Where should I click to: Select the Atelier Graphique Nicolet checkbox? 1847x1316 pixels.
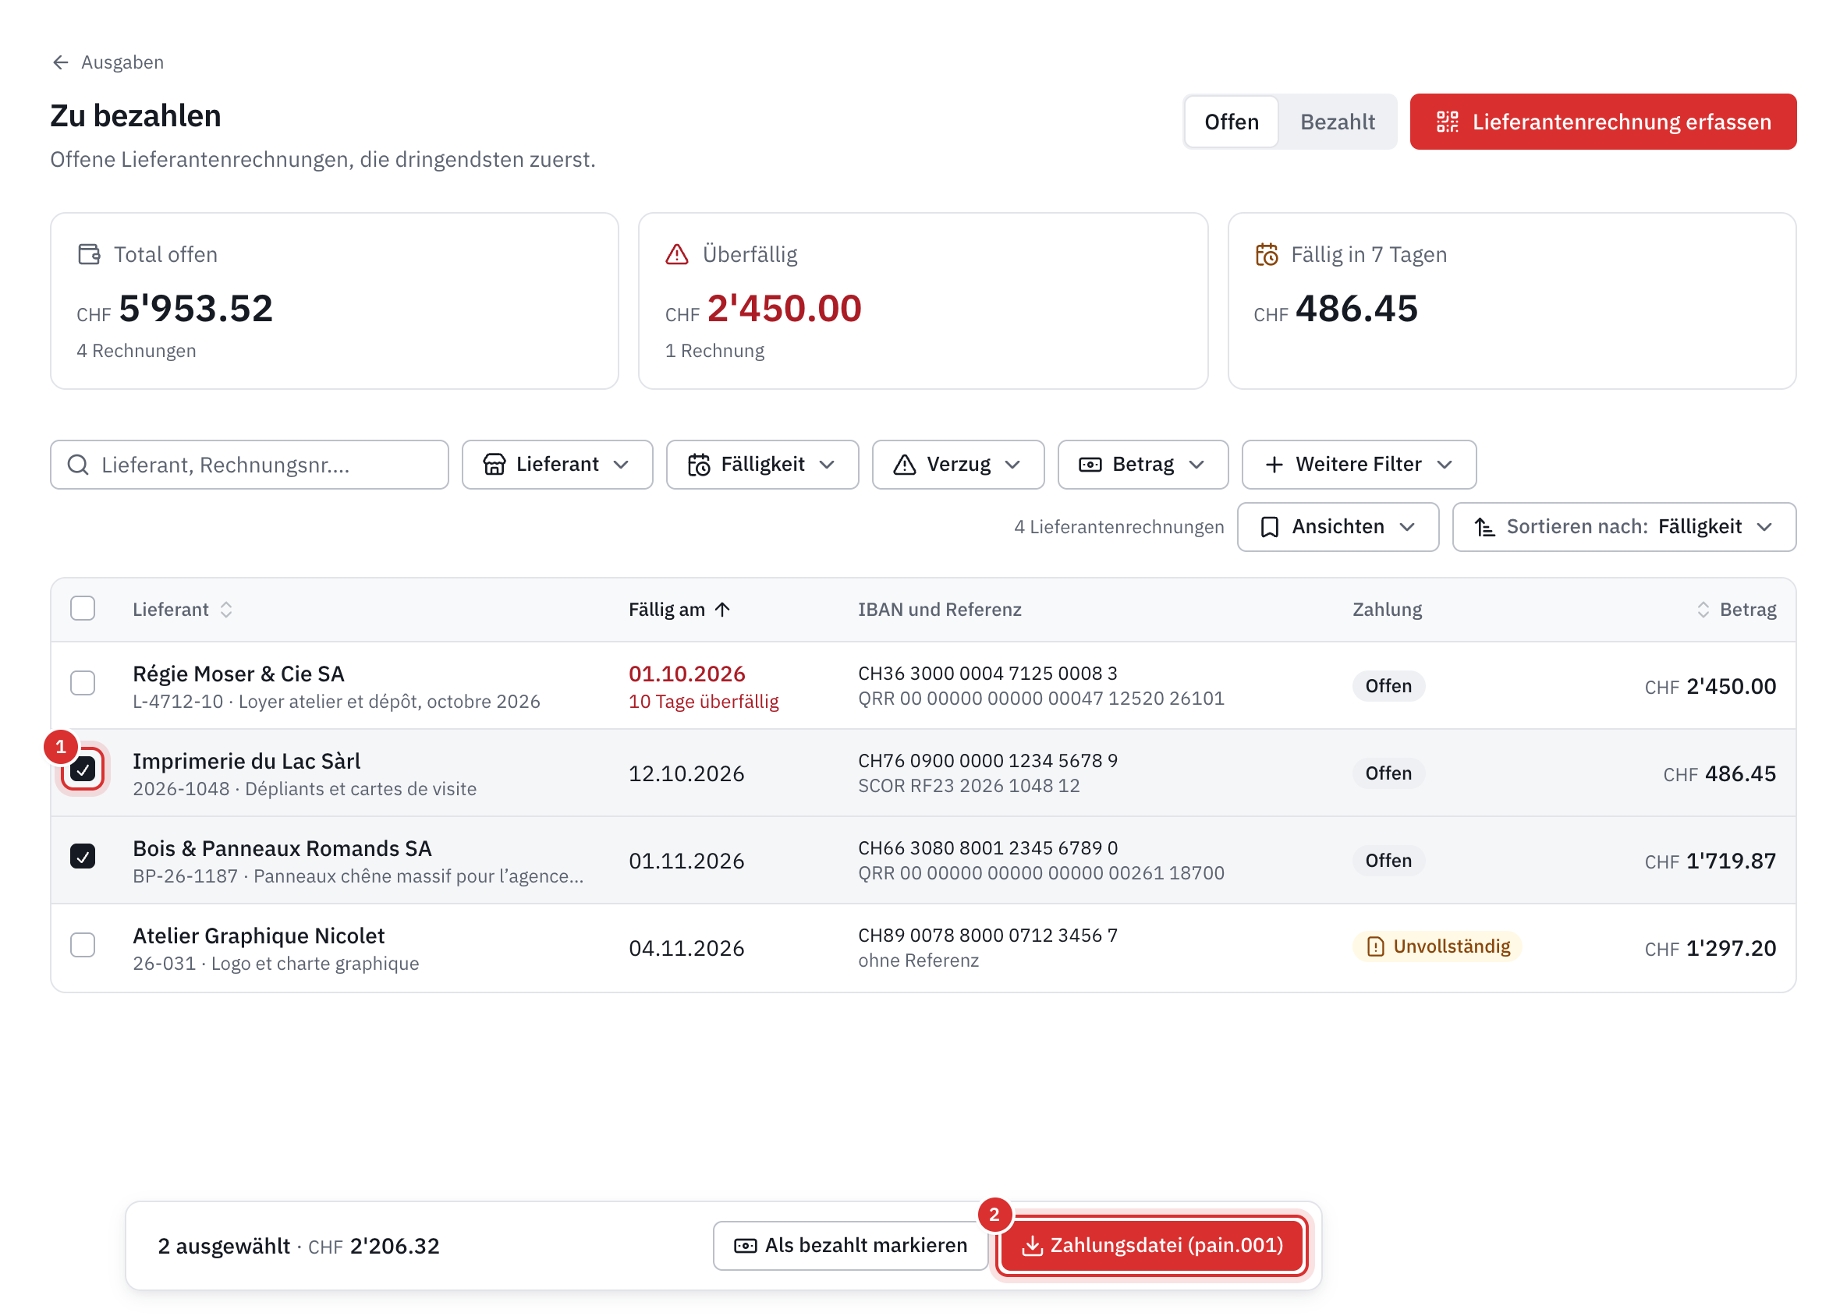[83, 945]
